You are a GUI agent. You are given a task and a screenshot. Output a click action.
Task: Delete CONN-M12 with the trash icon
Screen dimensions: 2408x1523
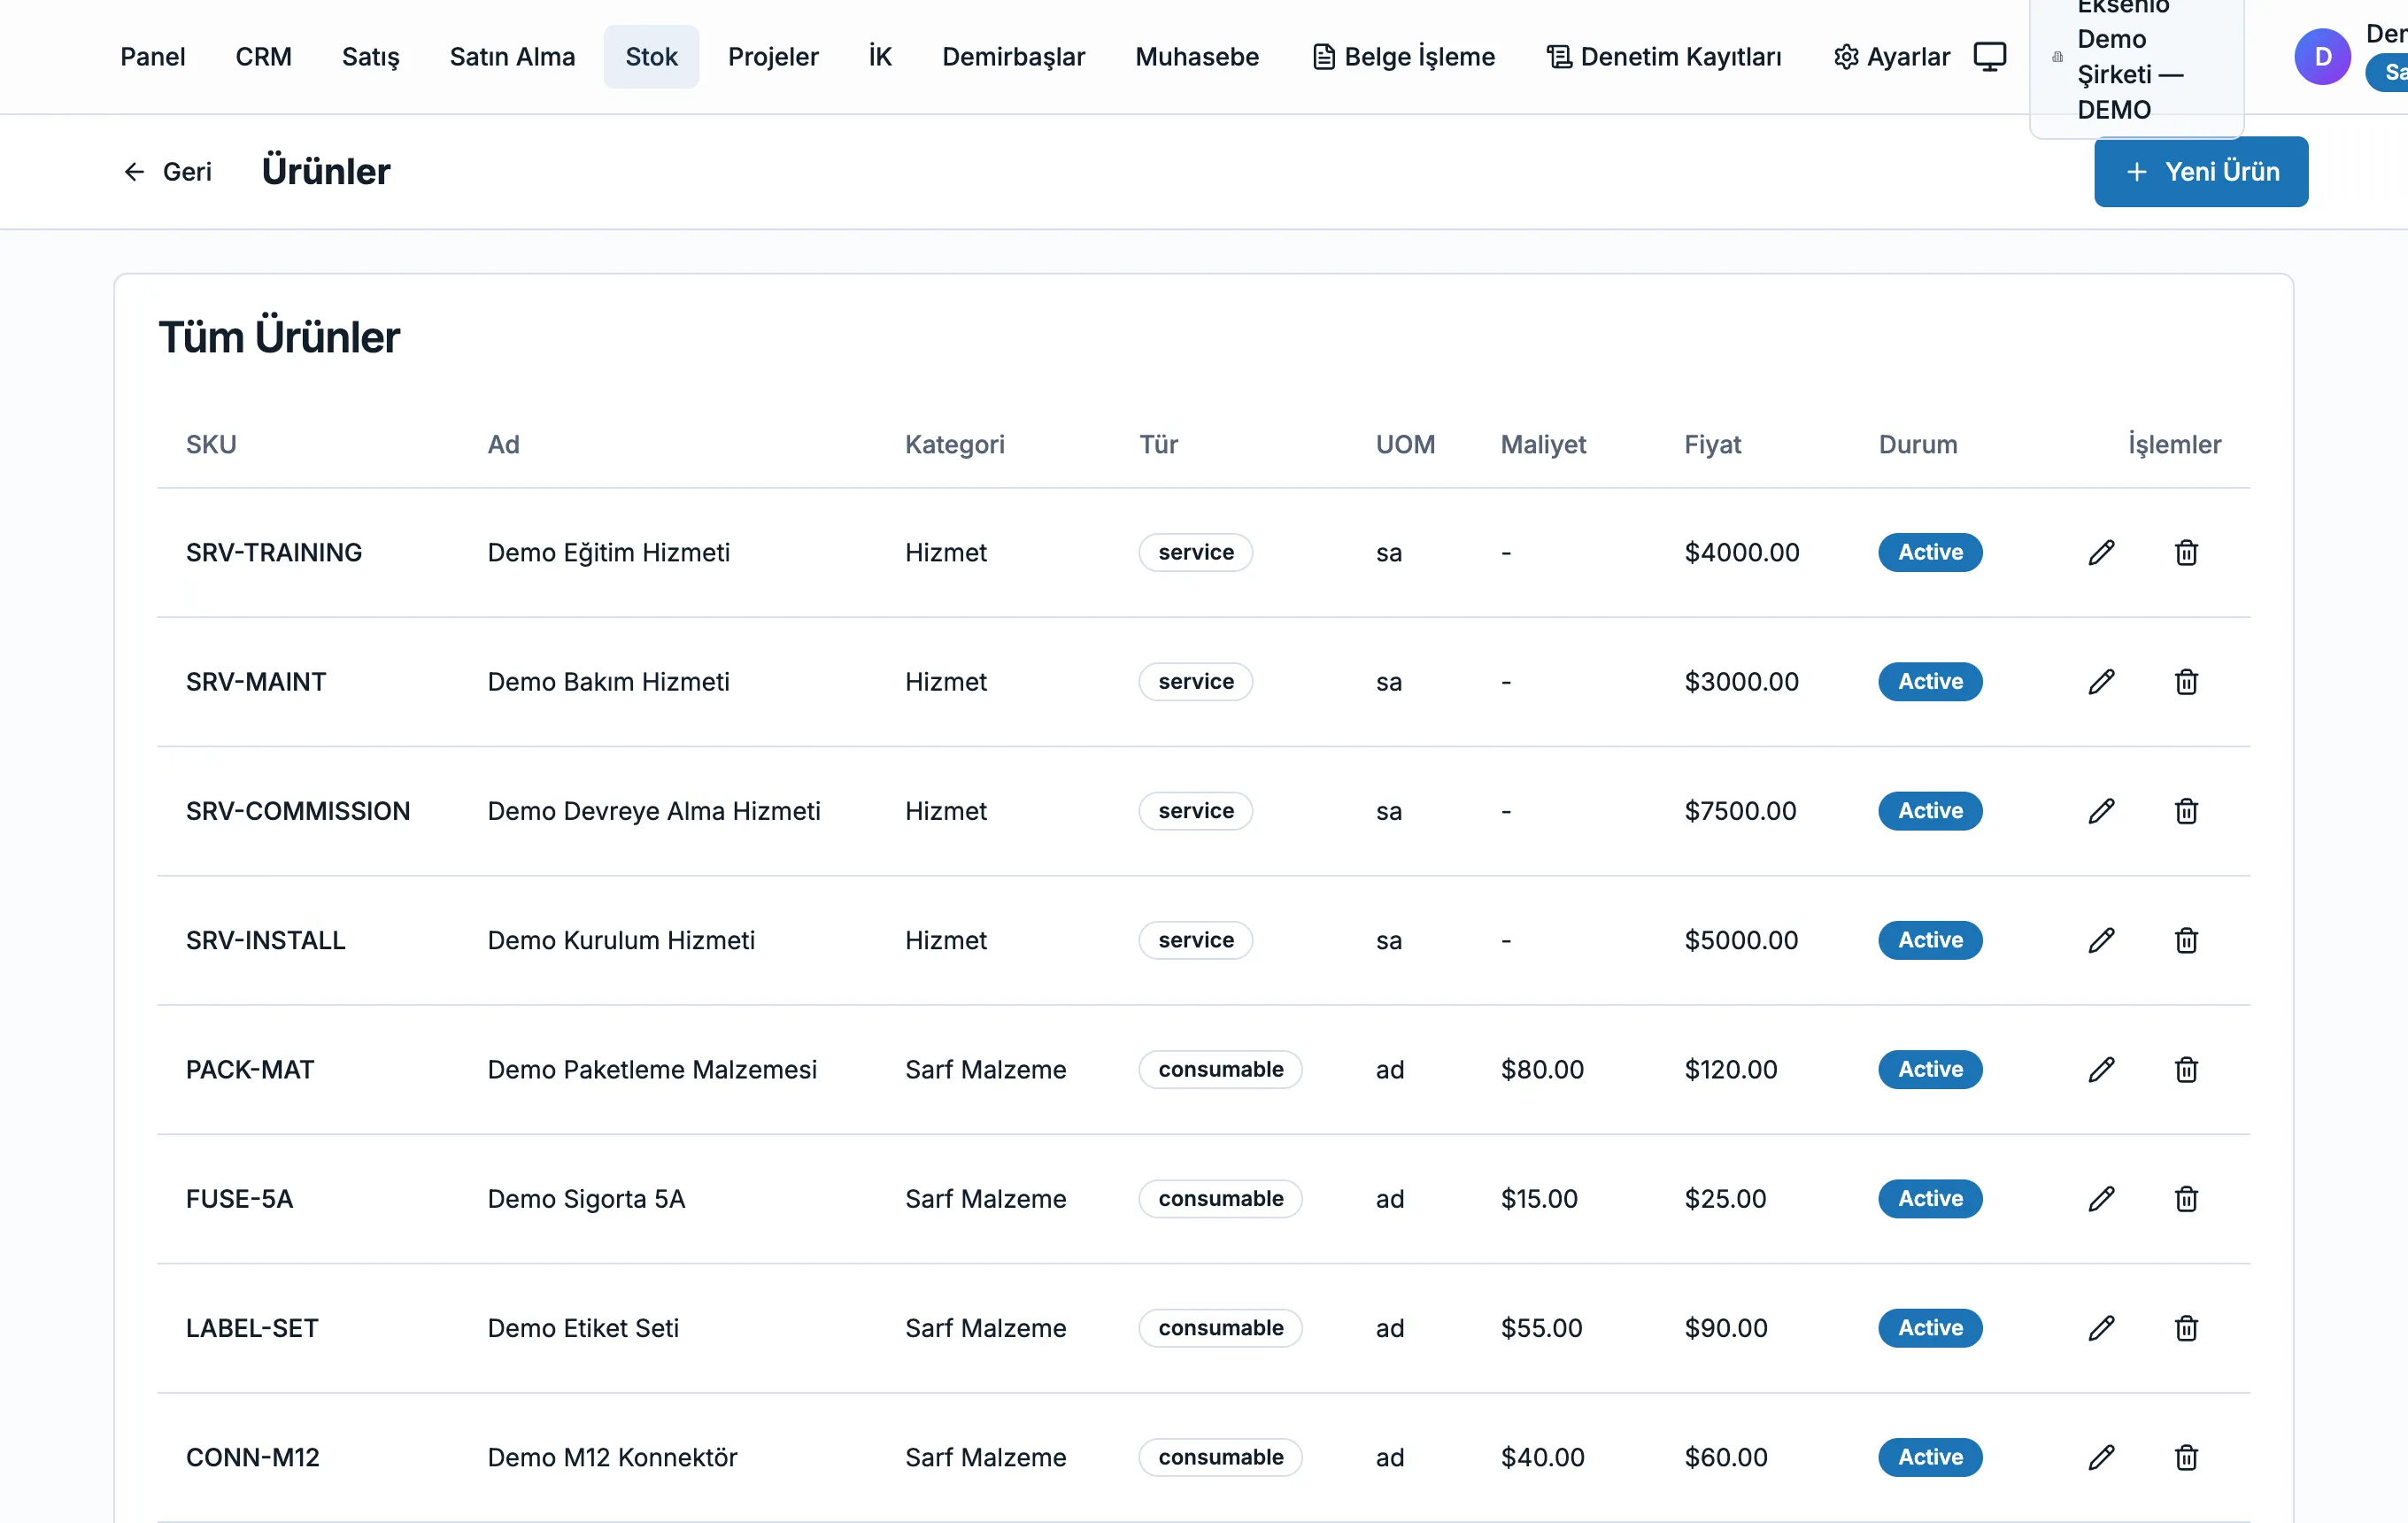pos(2186,1457)
